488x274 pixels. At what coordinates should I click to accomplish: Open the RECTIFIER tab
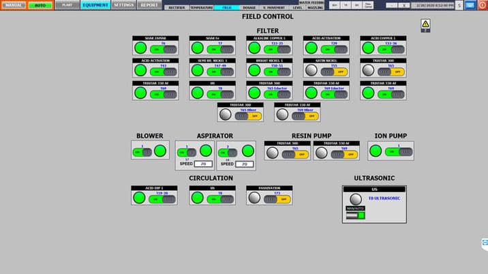click(x=177, y=7)
